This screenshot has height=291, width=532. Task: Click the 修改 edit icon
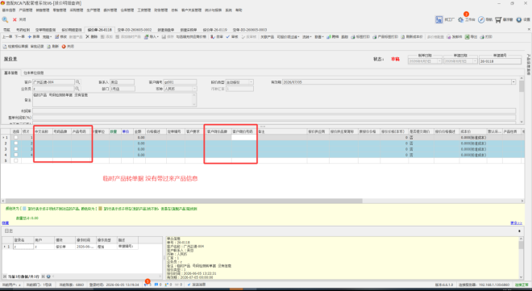57,36
